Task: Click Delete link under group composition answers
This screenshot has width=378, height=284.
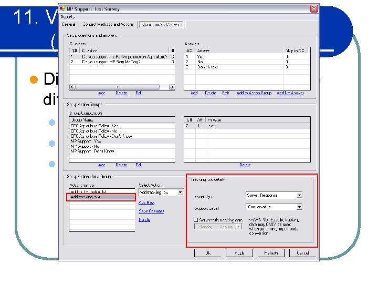Action: tap(245, 165)
